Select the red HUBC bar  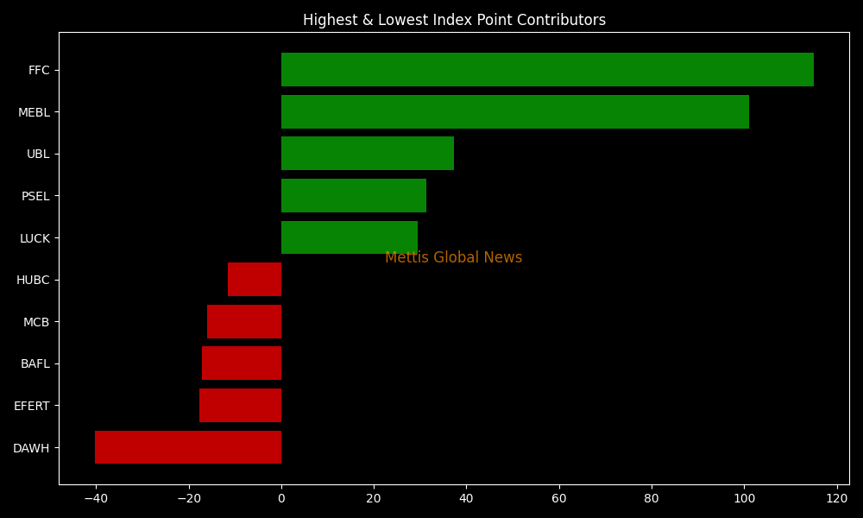pyautogui.click(x=255, y=279)
